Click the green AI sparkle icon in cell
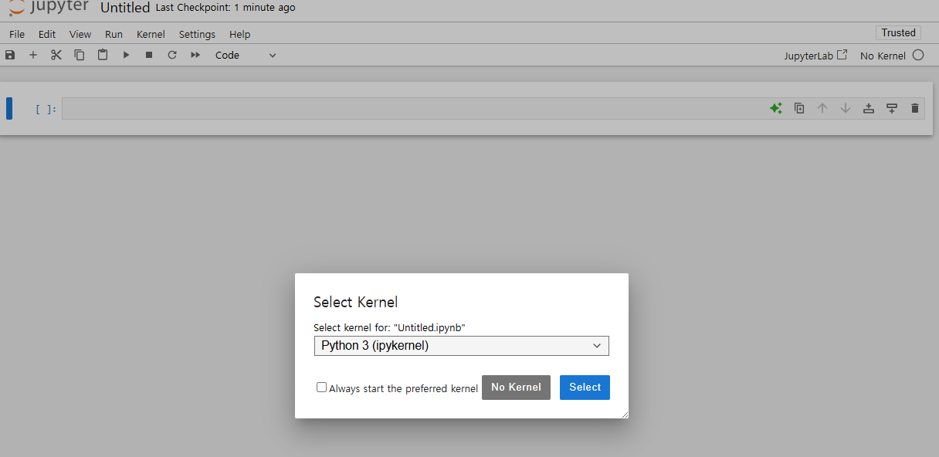 (x=776, y=109)
